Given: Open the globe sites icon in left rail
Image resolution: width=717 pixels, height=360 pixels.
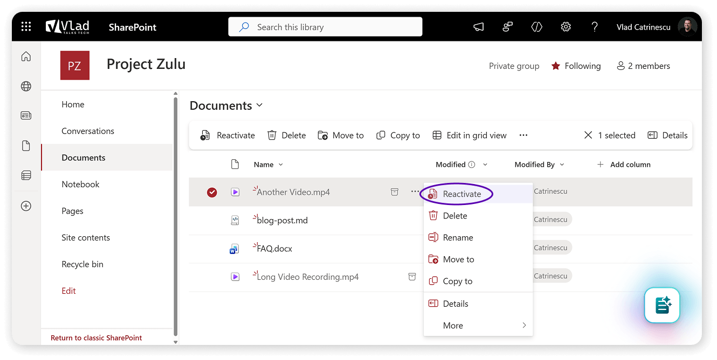Looking at the screenshot, I should (x=26, y=86).
